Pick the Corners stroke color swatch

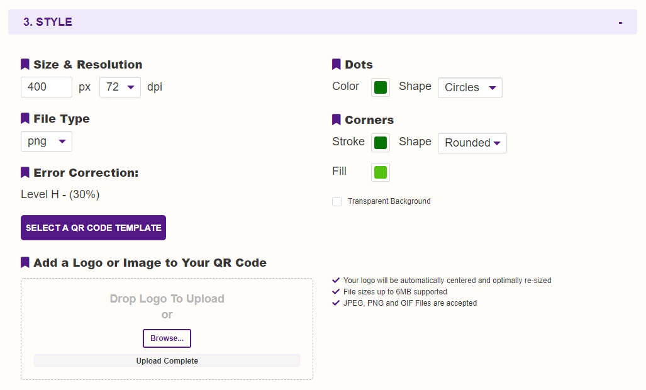click(x=381, y=143)
